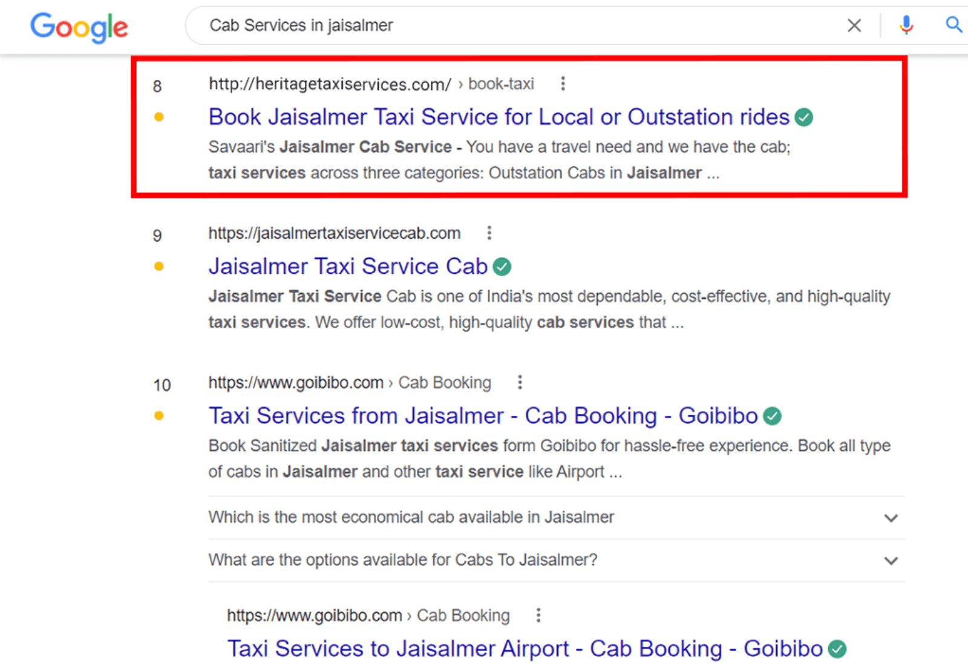Open three-dot menu on heritagetaxiservices result
The image size is (968, 665).
click(x=563, y=83)
